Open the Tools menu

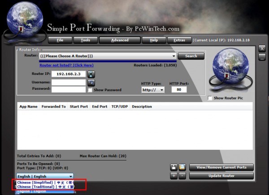[x=86, y=40]
